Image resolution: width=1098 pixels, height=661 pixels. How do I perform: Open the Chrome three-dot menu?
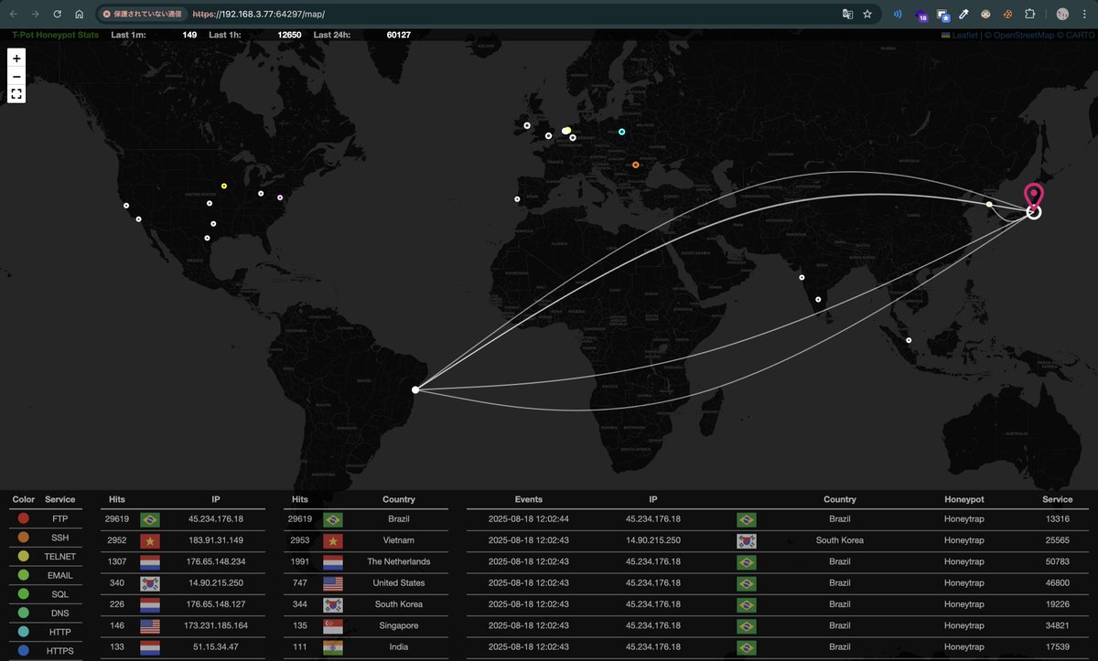tap(1083, 15)
